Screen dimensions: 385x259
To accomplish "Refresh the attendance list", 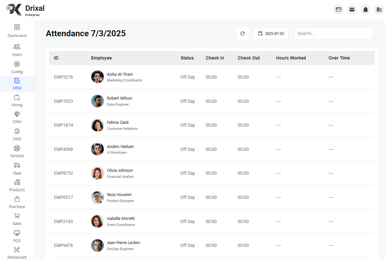I will tap(242, 33).
